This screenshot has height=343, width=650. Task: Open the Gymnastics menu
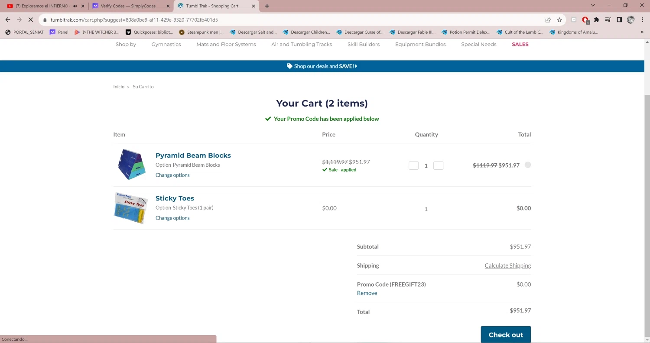(166, 44)
